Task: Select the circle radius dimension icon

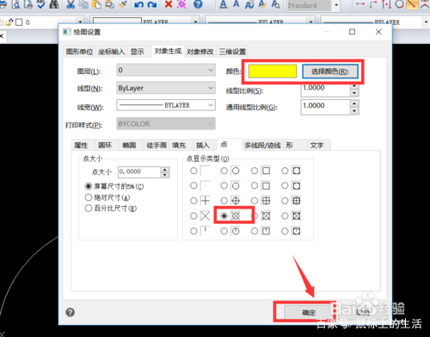Action: click(x=399, y=4)
